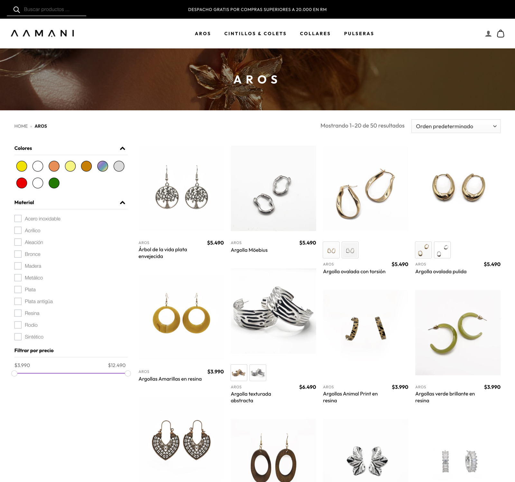Select the green color filter swatch

click(x=54, y=183)
